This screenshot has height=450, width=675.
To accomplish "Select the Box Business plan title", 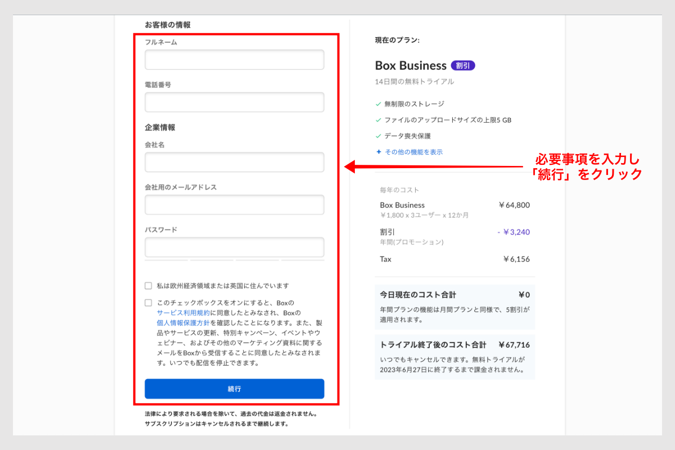I will click(x=411, y=66).
